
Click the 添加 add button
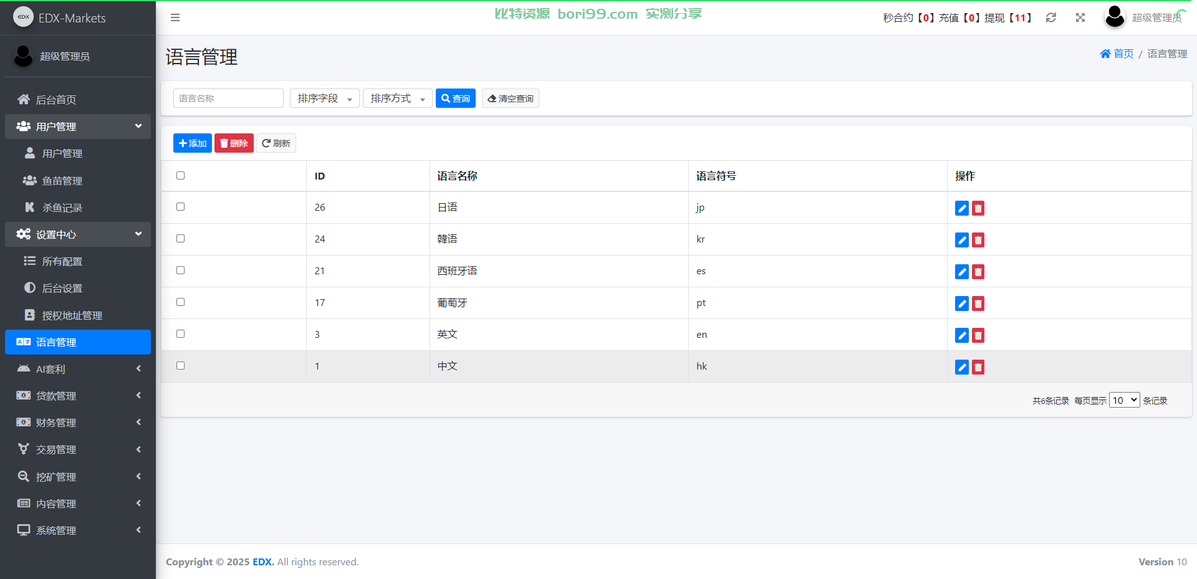pos(193,143)
